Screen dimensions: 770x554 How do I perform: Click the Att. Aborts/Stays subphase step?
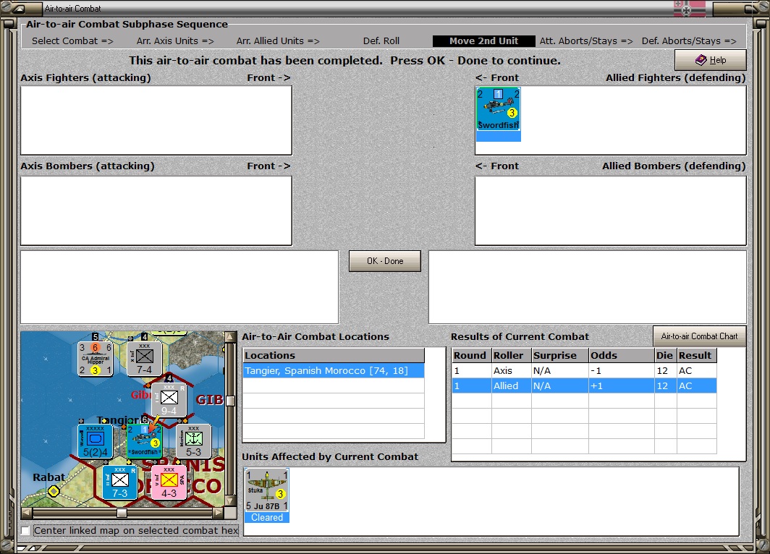586,41
